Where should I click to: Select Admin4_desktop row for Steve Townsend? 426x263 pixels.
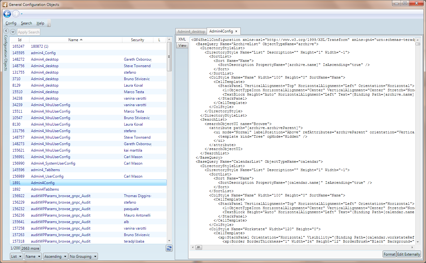[x=88, y=66]
